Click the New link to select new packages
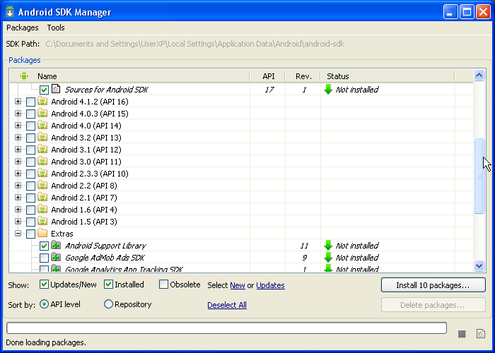Screen dimensions: 495x353 click(x=238, y=285)
